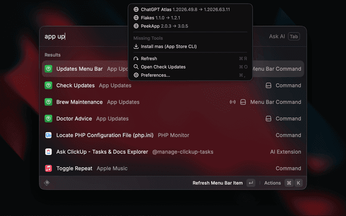Click Apple Music icon
The height and width of the screenshot is (216, 346).
[49, 168]
